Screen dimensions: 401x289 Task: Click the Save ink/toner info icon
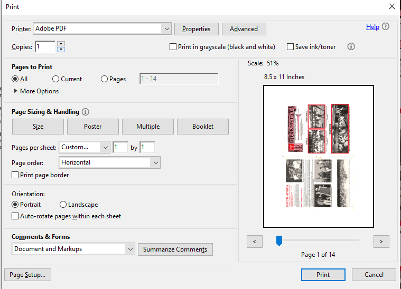tap(351, 46)
